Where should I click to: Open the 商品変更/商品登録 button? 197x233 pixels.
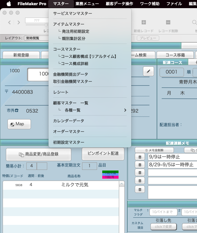[38, 154]
